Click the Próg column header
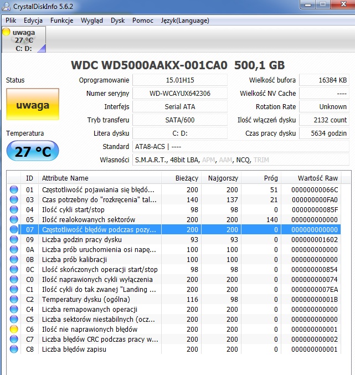355x375 pixels. (261, 178)
